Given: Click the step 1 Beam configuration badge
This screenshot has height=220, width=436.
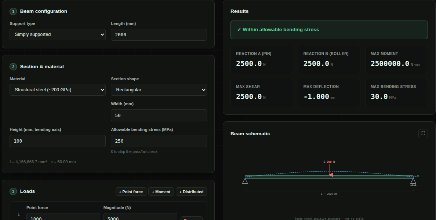Looking at the screenshot, I should [x=13, y=11].
